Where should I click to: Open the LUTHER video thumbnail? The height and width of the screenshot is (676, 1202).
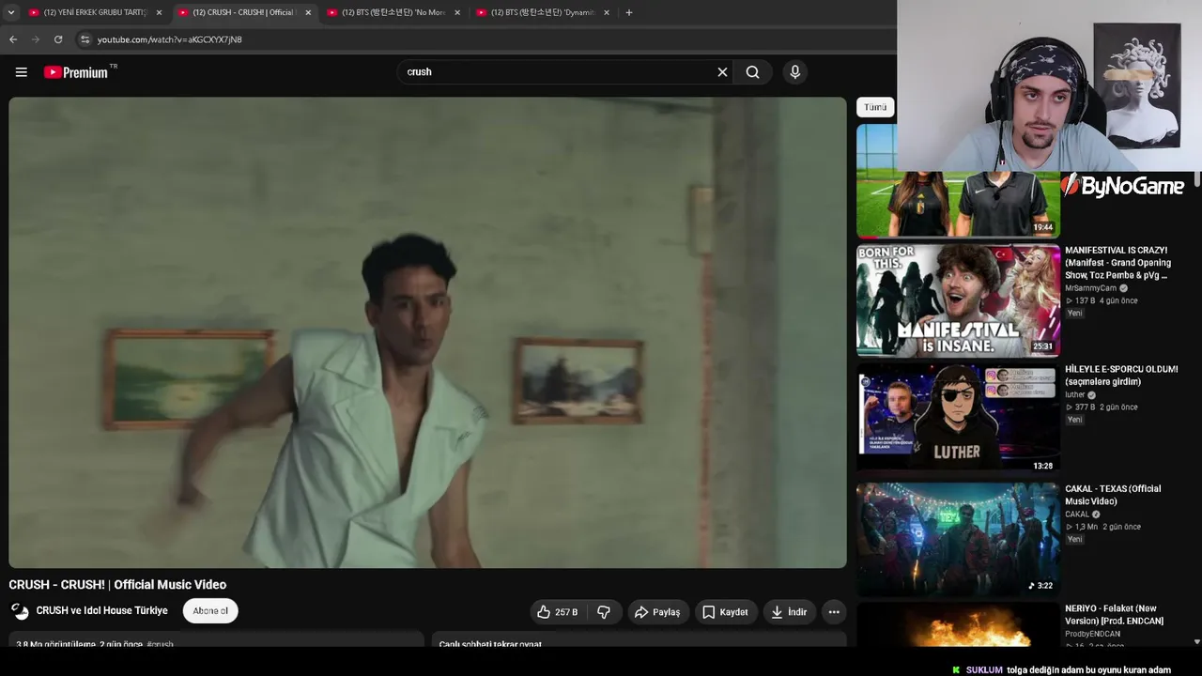[x=958, y=419]
